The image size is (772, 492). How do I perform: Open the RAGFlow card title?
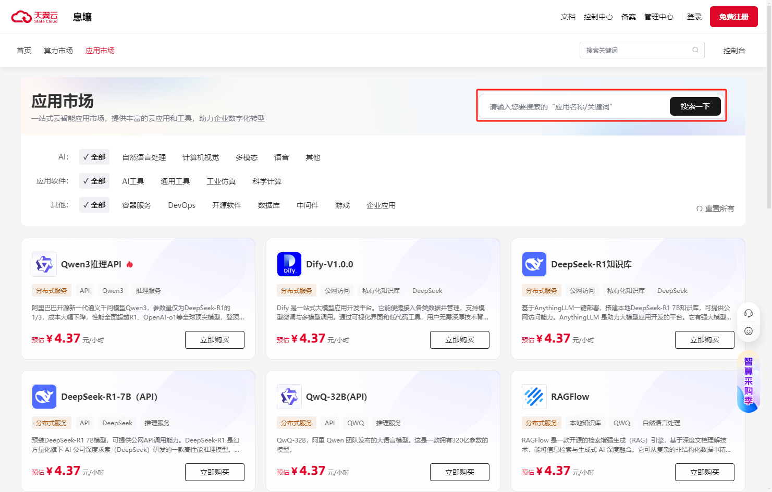[570, 397]
